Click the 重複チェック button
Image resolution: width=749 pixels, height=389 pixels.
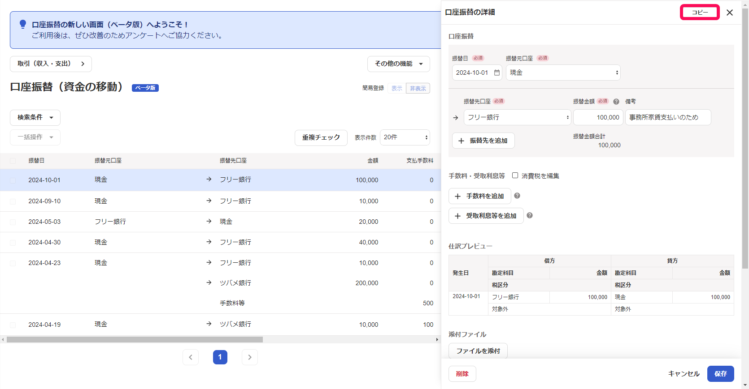point(321,137)
